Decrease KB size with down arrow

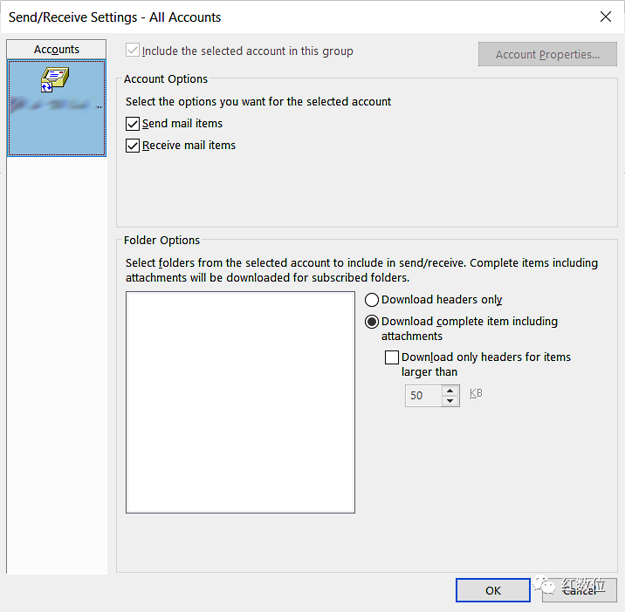click(x=450, y=400)
